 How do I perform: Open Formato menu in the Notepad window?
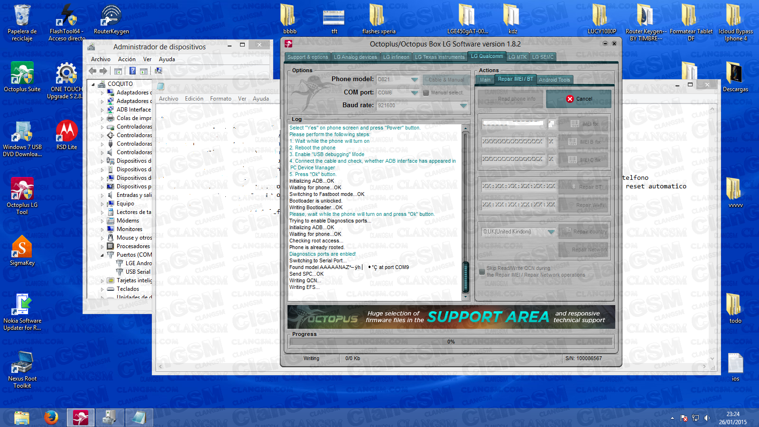tap(221, 99)
